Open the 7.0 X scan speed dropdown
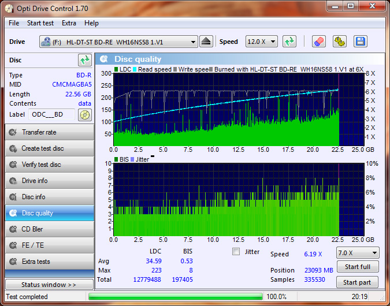The width and height of the screenshot is (390, 306). point(358,253)
